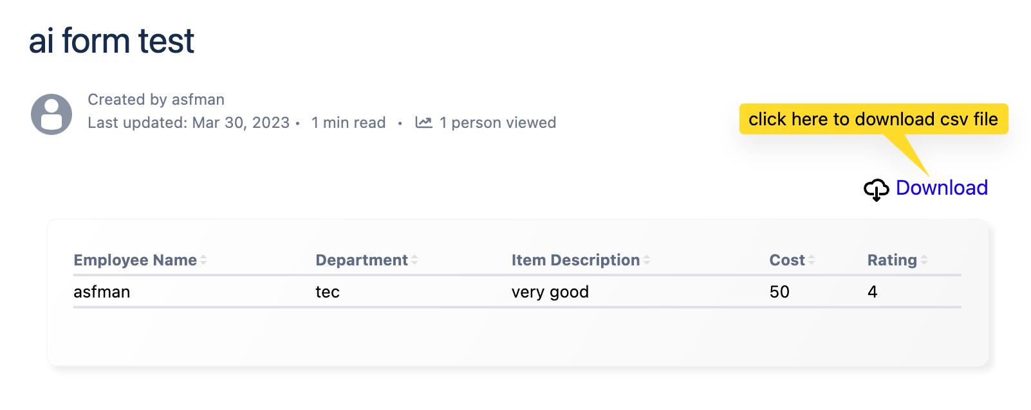The image size is (1031, 410).
Task: Click the page views analytics icon
Action: [423, 122]
